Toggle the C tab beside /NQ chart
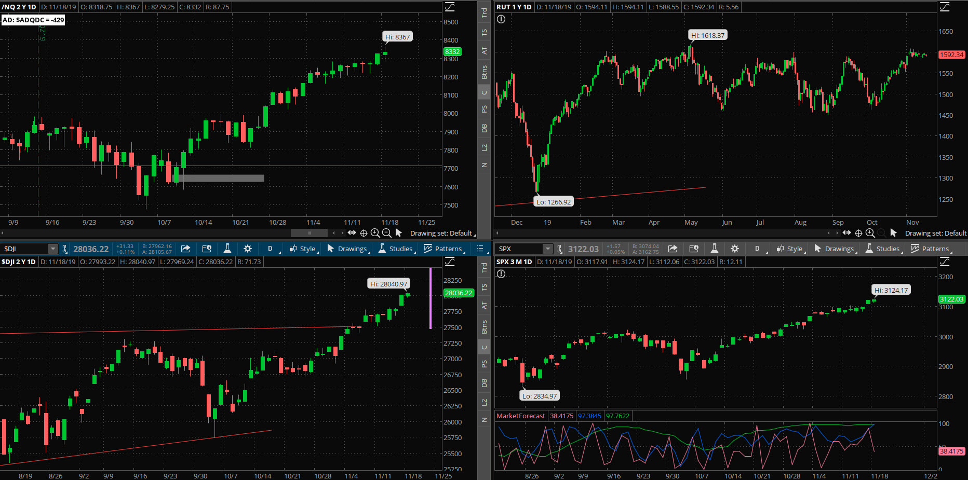Image resolution: width=968 pixels, height=480 pixels. point(484,92)
